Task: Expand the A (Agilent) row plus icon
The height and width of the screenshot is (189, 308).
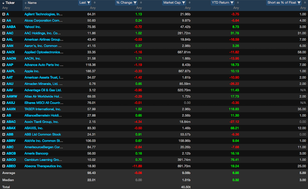Action: (3, 14)
